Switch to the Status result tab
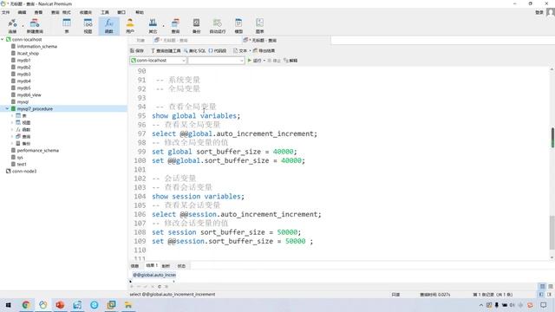 181,266
